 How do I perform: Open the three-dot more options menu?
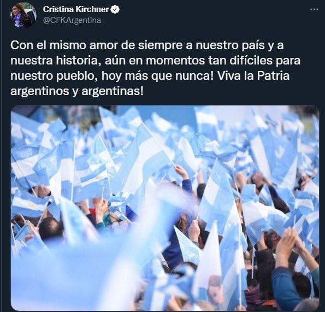[314, 9]
